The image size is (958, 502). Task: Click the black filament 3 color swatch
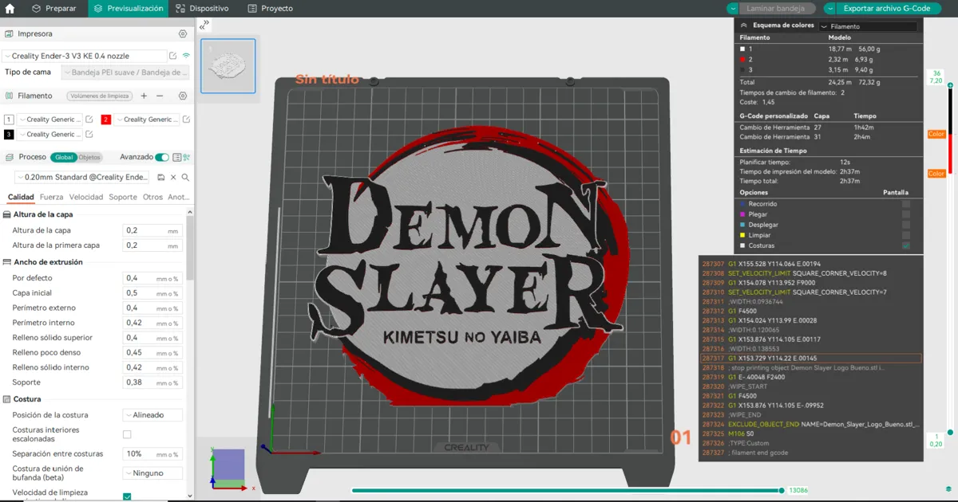coord(9,135)
